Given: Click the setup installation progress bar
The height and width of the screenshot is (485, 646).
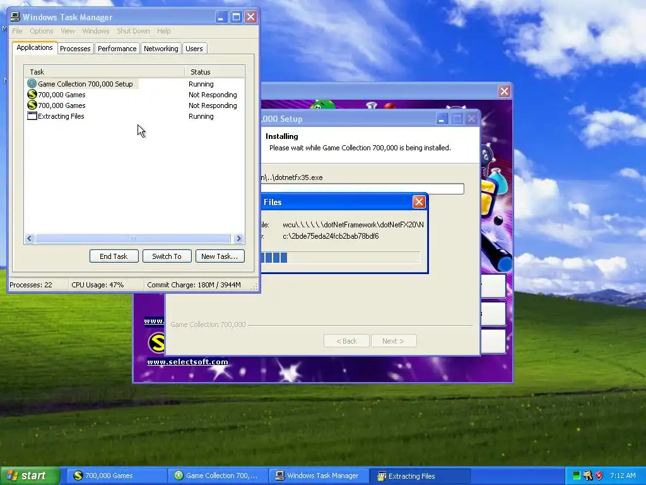Looking at the screenshot, I should [363, 189].
